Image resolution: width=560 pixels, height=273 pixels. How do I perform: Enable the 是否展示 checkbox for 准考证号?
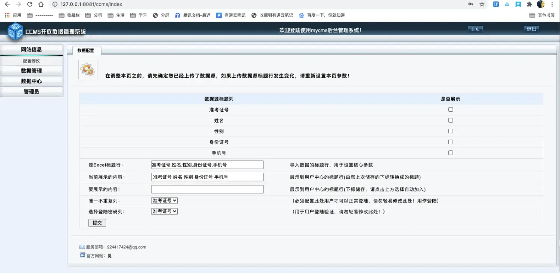point(450,109)
